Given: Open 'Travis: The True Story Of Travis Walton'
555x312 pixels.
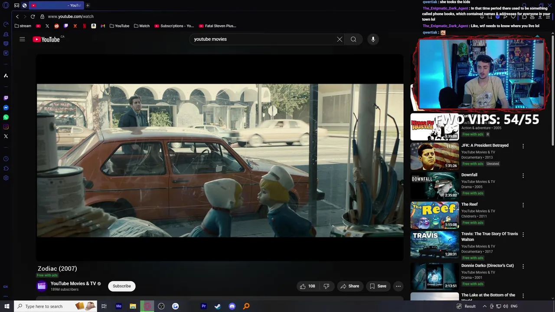Looking at the screenshot, I should pyautogui.click(x=490, y=237).
